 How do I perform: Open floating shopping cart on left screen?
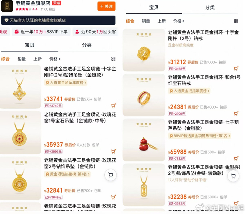pyautogui.click(x=111, y=175)
